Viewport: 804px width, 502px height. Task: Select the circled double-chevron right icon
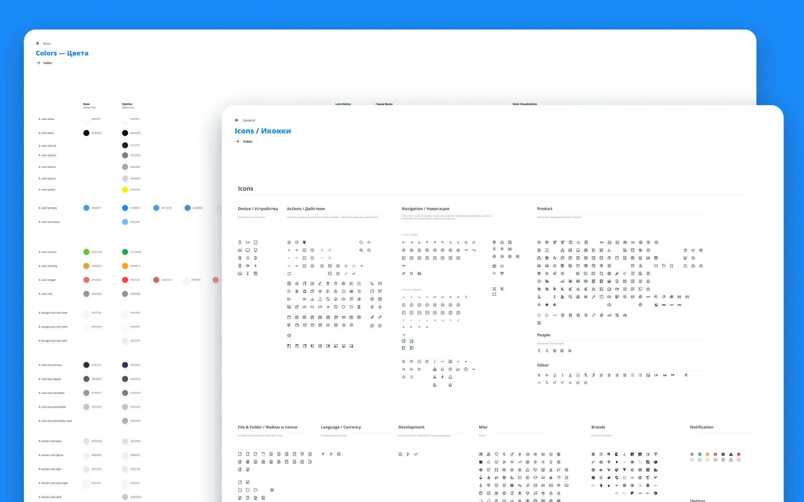pyautogui.click(x=443, y=305)
